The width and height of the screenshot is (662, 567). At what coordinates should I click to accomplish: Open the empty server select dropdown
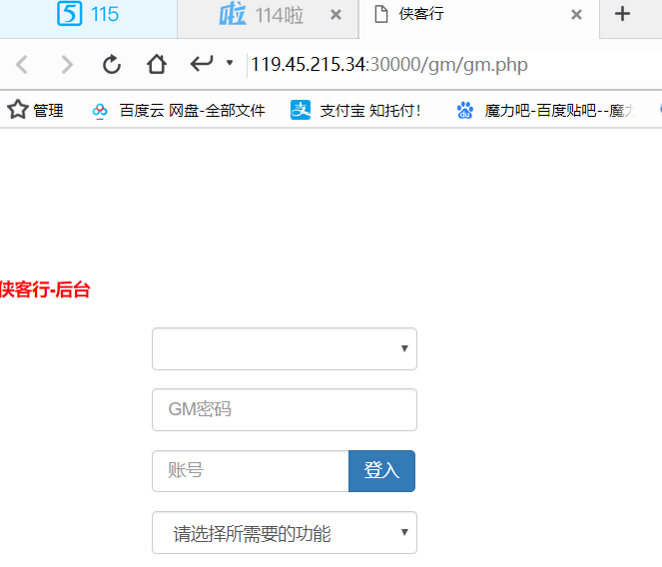(284, 348)
